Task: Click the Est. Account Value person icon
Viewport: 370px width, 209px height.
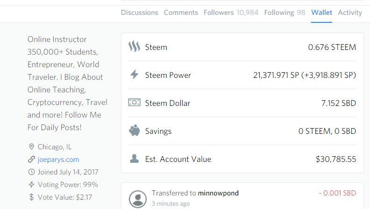Action: [x=134, y=159]
